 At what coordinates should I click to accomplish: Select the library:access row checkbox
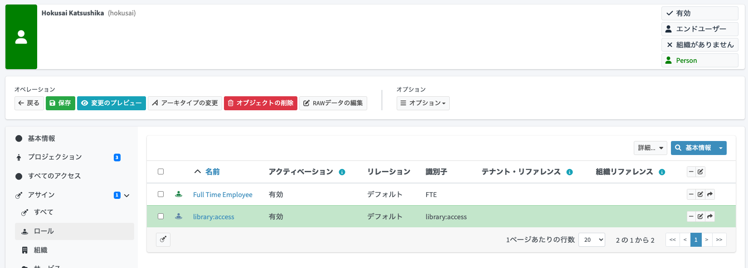tap(160, 216)
